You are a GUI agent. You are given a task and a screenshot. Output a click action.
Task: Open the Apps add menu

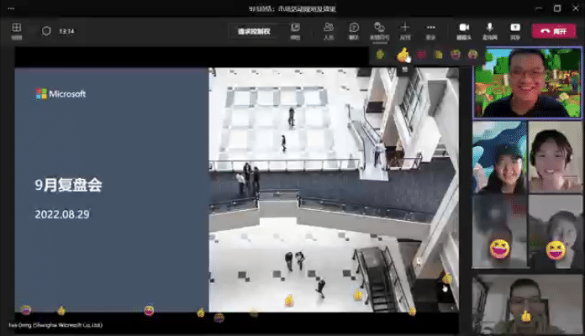point(404,30)
